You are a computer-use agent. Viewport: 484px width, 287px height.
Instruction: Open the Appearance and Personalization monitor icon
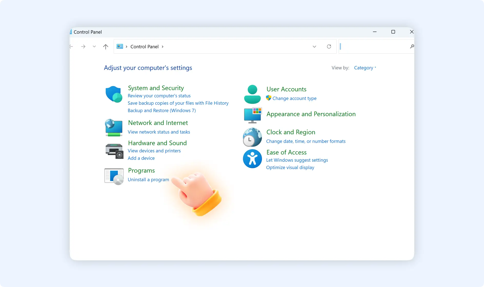pos(253,115)
